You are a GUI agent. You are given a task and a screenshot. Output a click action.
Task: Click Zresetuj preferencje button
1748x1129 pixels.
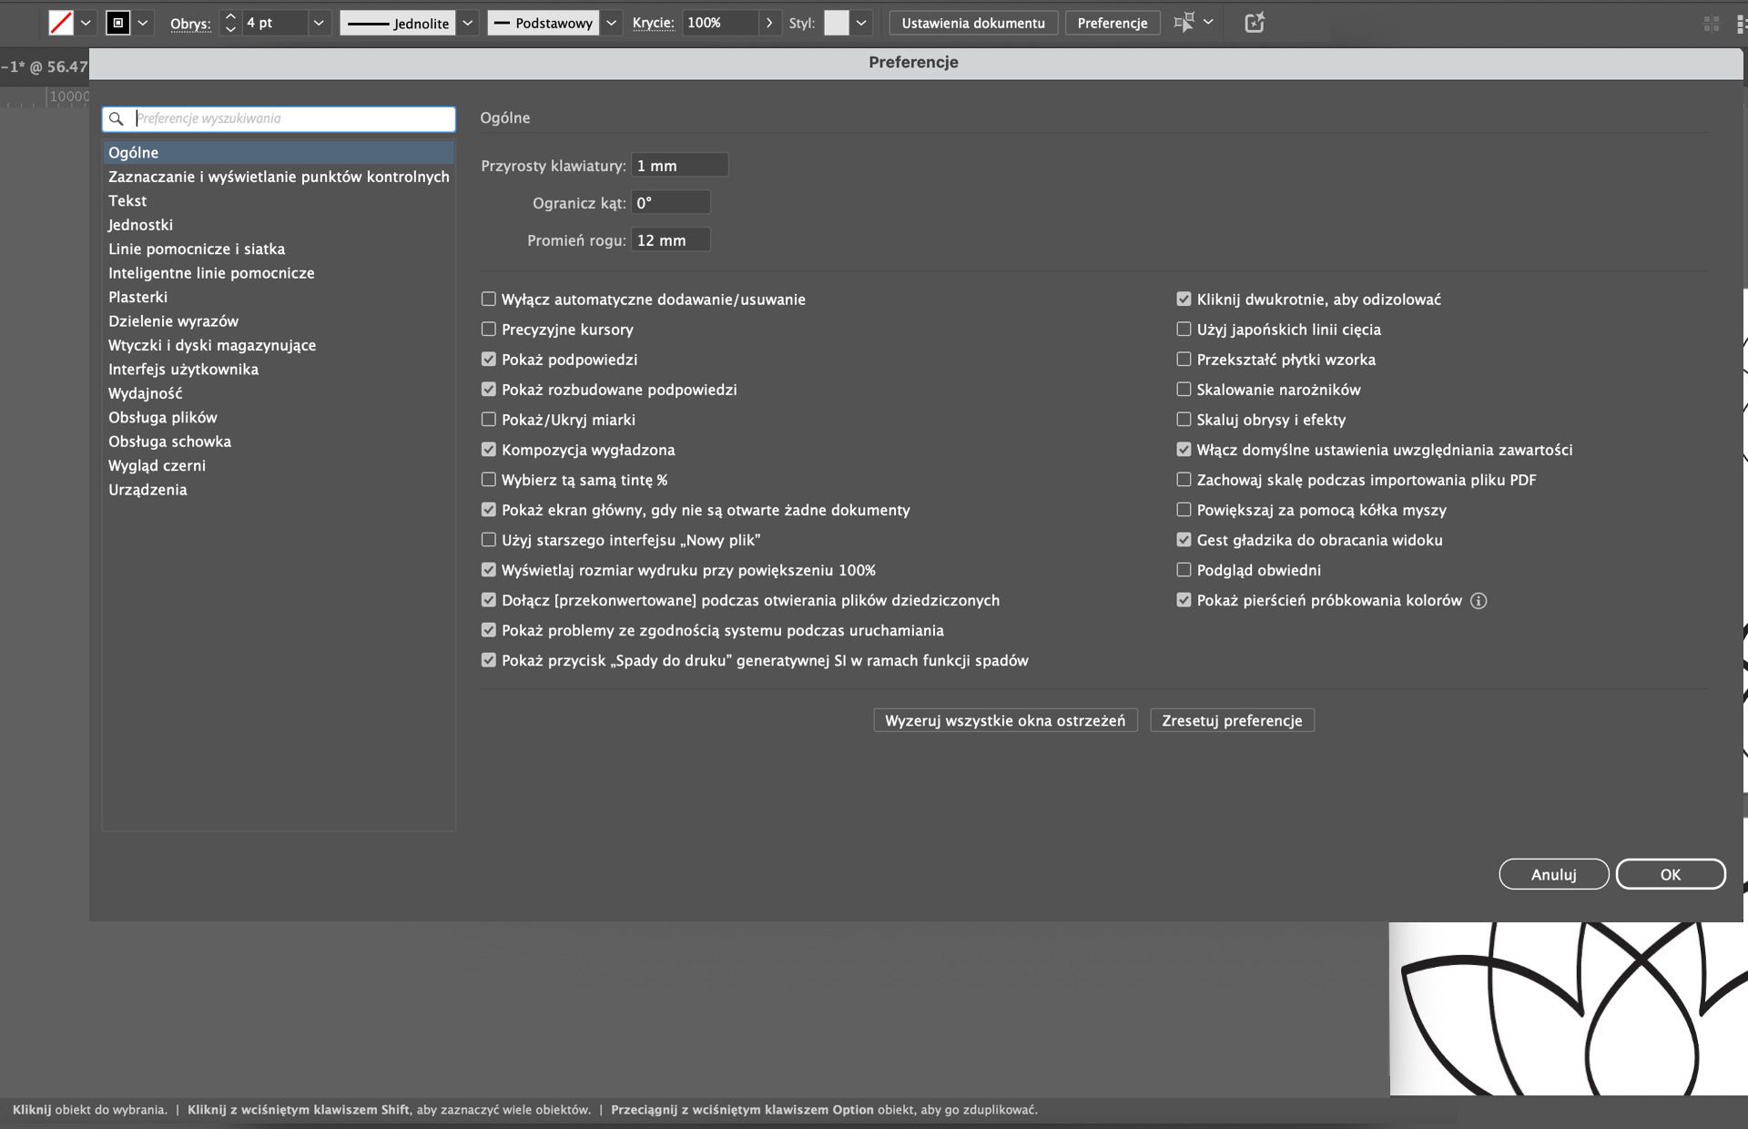coord(1232,720)
